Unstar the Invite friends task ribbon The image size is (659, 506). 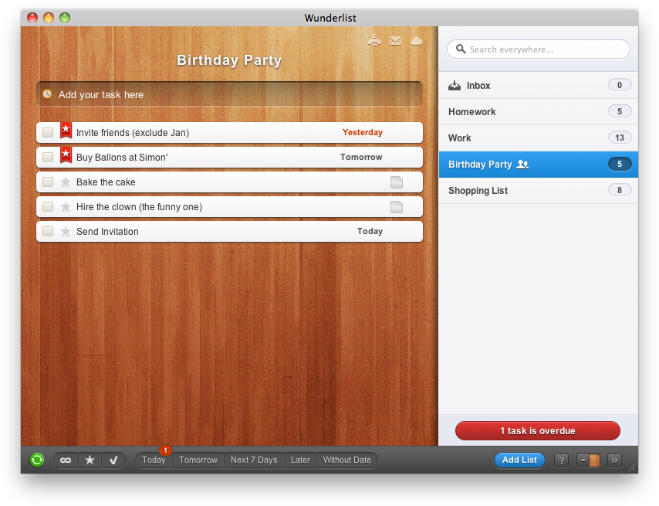(66, 130)
